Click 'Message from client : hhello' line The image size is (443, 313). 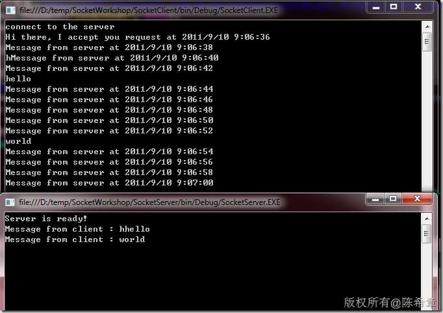[x=77, y=229]
